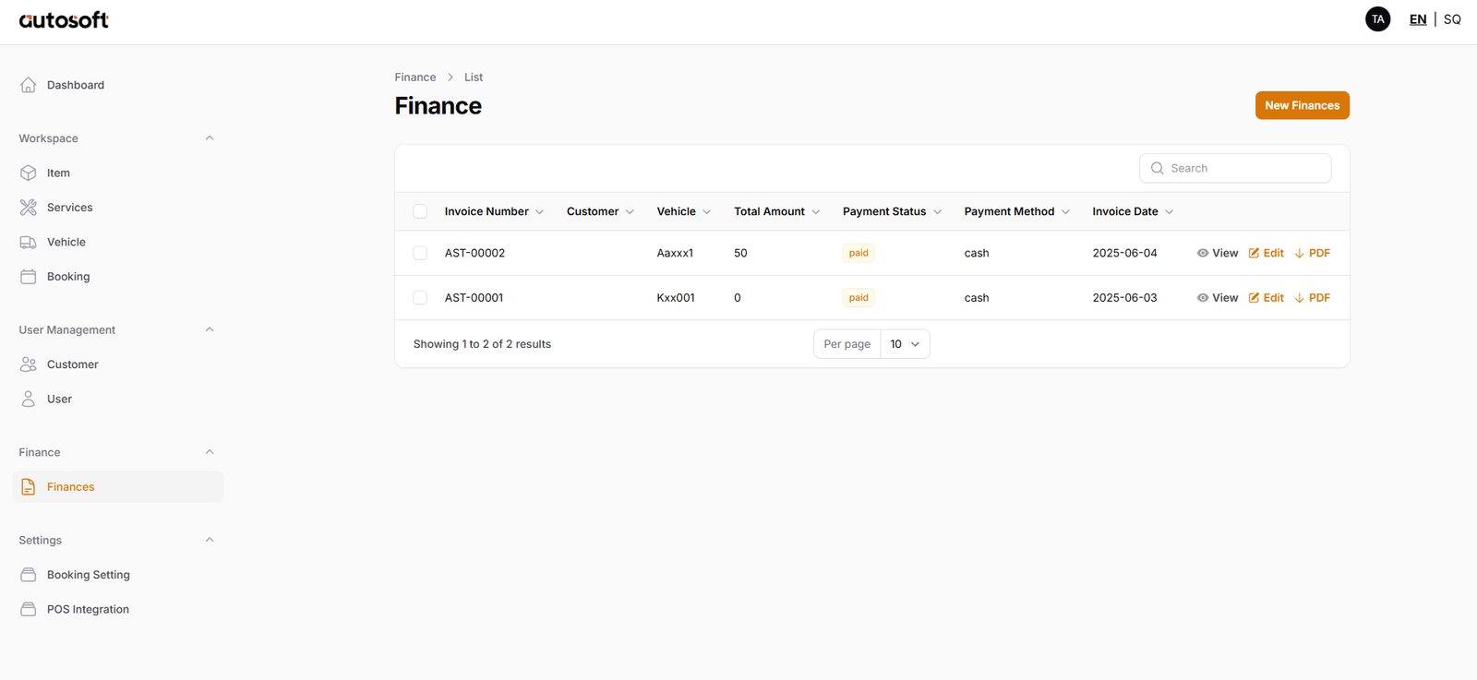Screen dimensions: 1477x680
Task: Collapse the User Management section
Action: tap(210, 329)
